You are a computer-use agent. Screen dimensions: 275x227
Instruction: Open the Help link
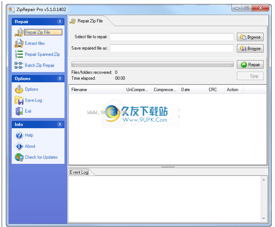click(29, 135)
